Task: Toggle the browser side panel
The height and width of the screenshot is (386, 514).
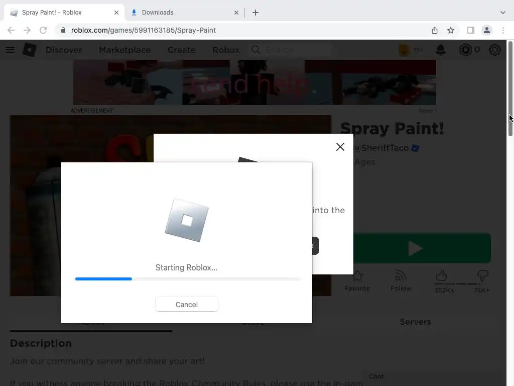Action: click(471, 30)
